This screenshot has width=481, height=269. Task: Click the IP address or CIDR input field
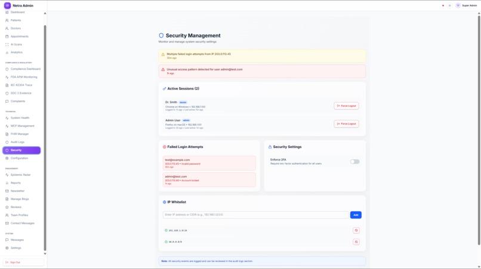click(x=255, y=215)
